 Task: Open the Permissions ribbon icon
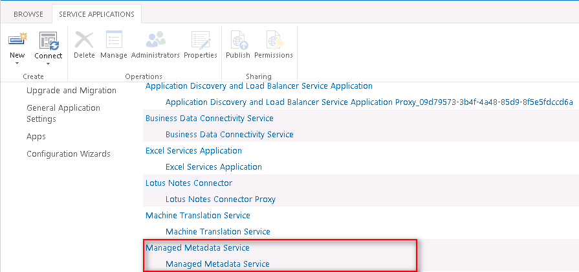point(274,40)
